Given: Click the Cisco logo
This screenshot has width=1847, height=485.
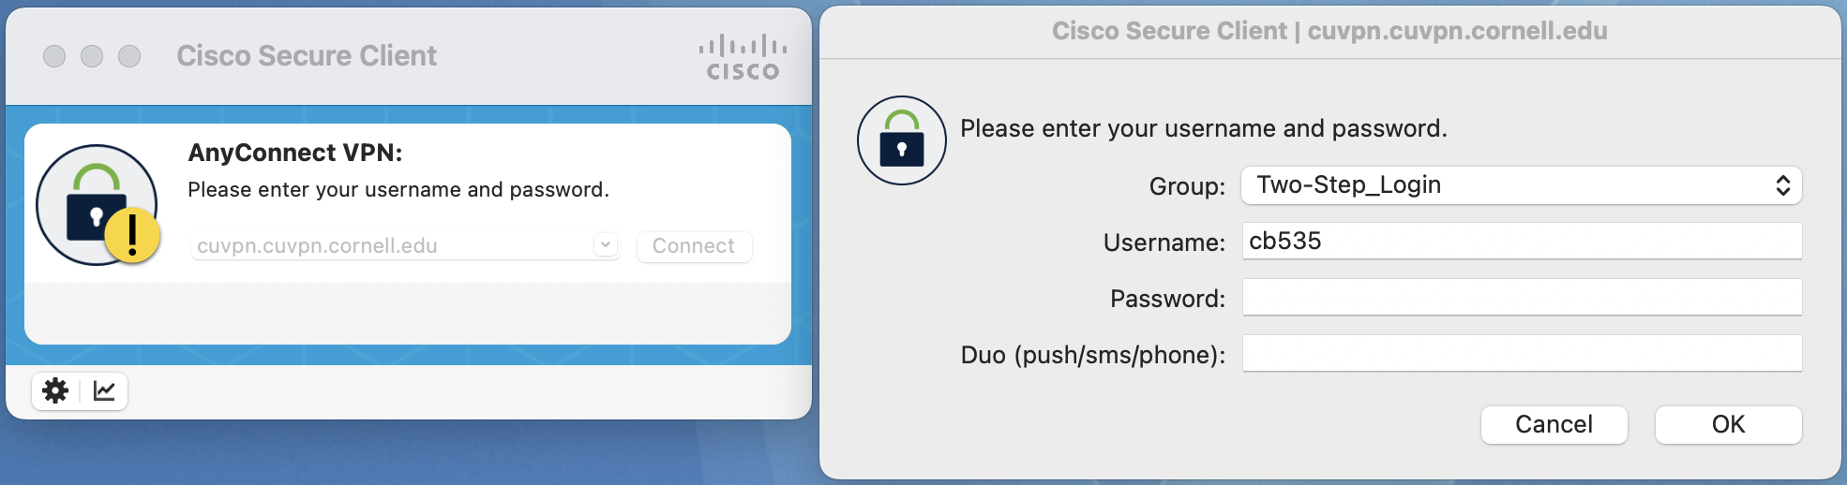Looking at the screenshot, I should 743,57.
